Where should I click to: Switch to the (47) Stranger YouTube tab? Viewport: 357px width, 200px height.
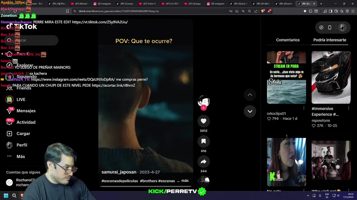pyautogui.click(x=192, y=4)
